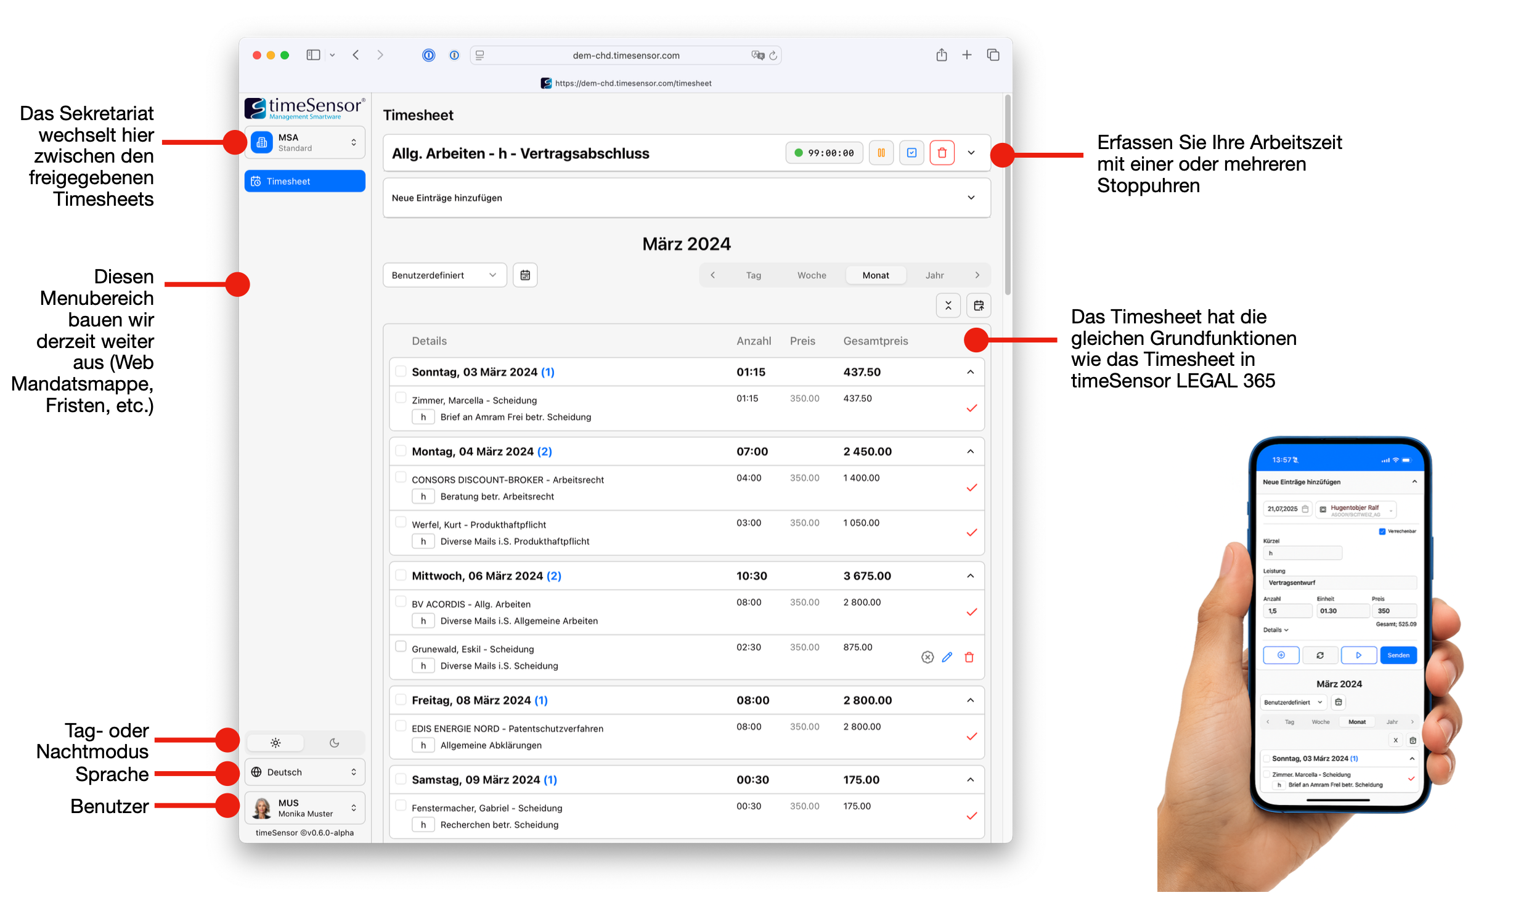Collapse Sonntag, 03 März 2024 group
Screen dimensions: 1521x903
click(971, 372)
